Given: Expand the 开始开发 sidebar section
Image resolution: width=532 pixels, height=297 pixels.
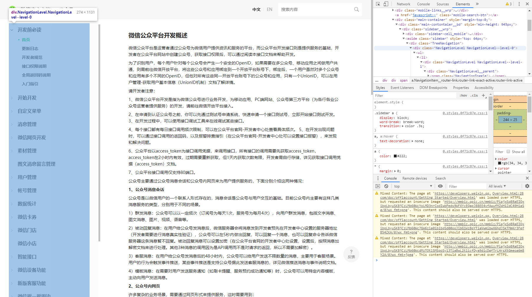Looking at the screenshot, I should [12, 98].
